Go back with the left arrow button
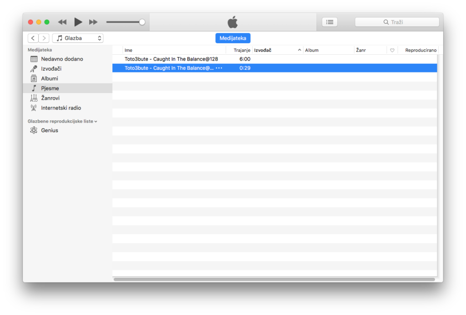466x315 pixels. (33, 38)
